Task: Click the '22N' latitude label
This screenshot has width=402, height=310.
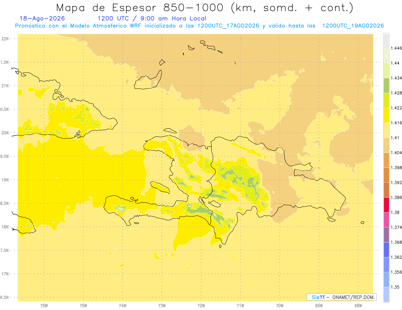Action: coord(5,39)
